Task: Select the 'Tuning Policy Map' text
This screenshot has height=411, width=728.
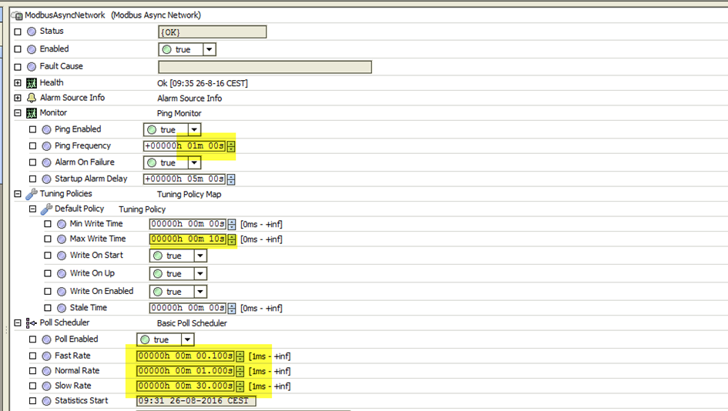Action: point(189,195)
